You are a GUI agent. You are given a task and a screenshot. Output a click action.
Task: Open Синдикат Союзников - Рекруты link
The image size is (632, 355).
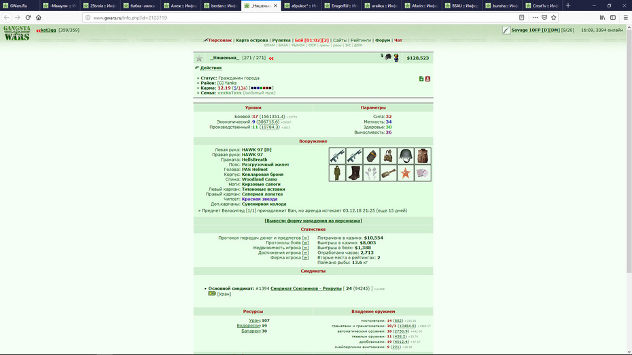click(x=306, y=288)
